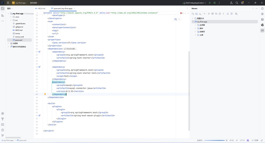Open the Structure tool window icon

3,16
